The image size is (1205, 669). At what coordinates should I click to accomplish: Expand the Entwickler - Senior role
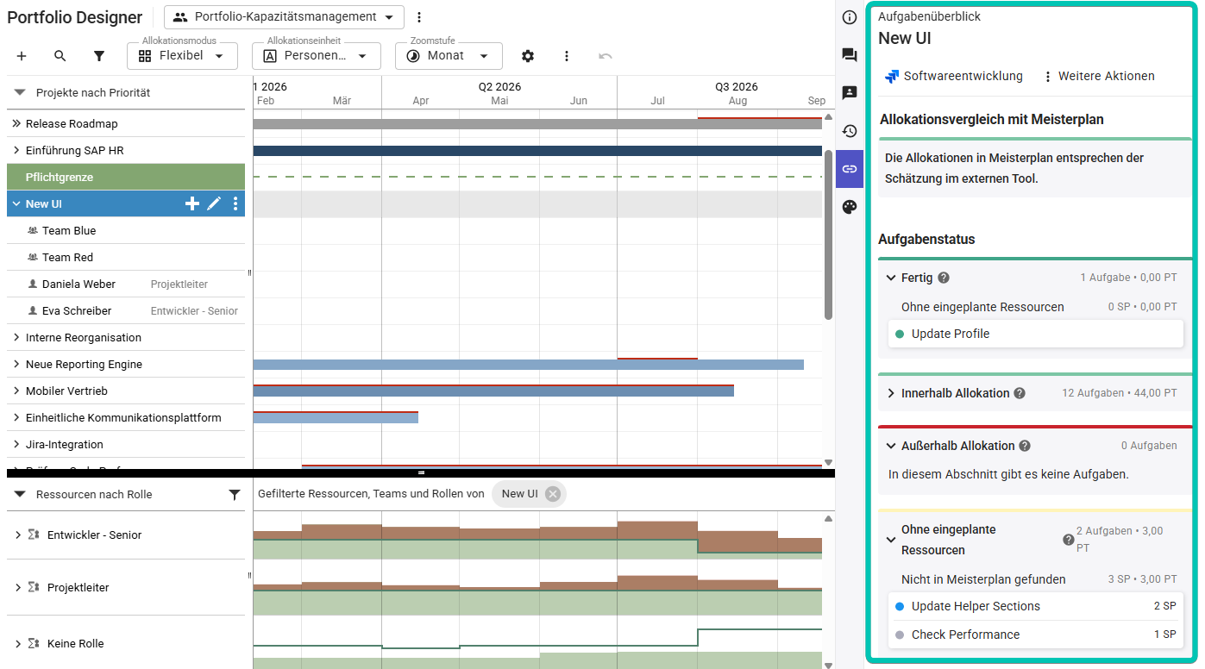(18, 535)
